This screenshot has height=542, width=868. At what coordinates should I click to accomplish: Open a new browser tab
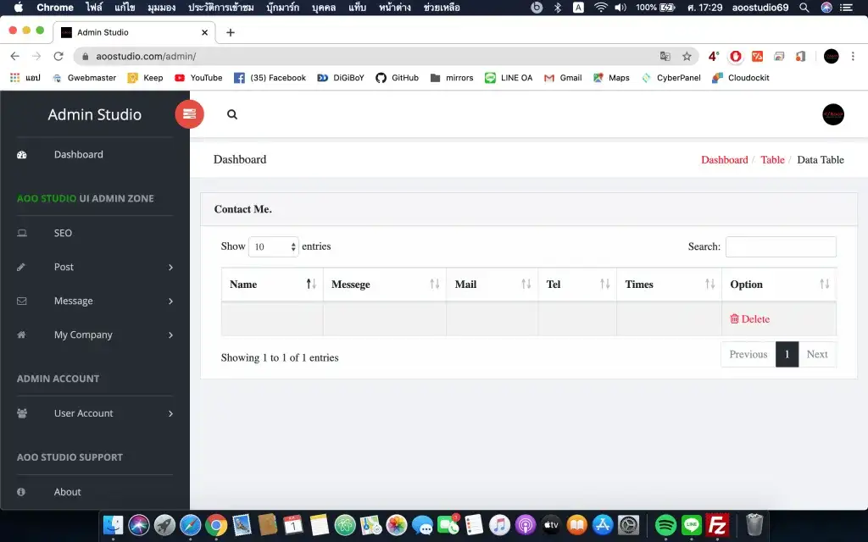pos(231,33)
